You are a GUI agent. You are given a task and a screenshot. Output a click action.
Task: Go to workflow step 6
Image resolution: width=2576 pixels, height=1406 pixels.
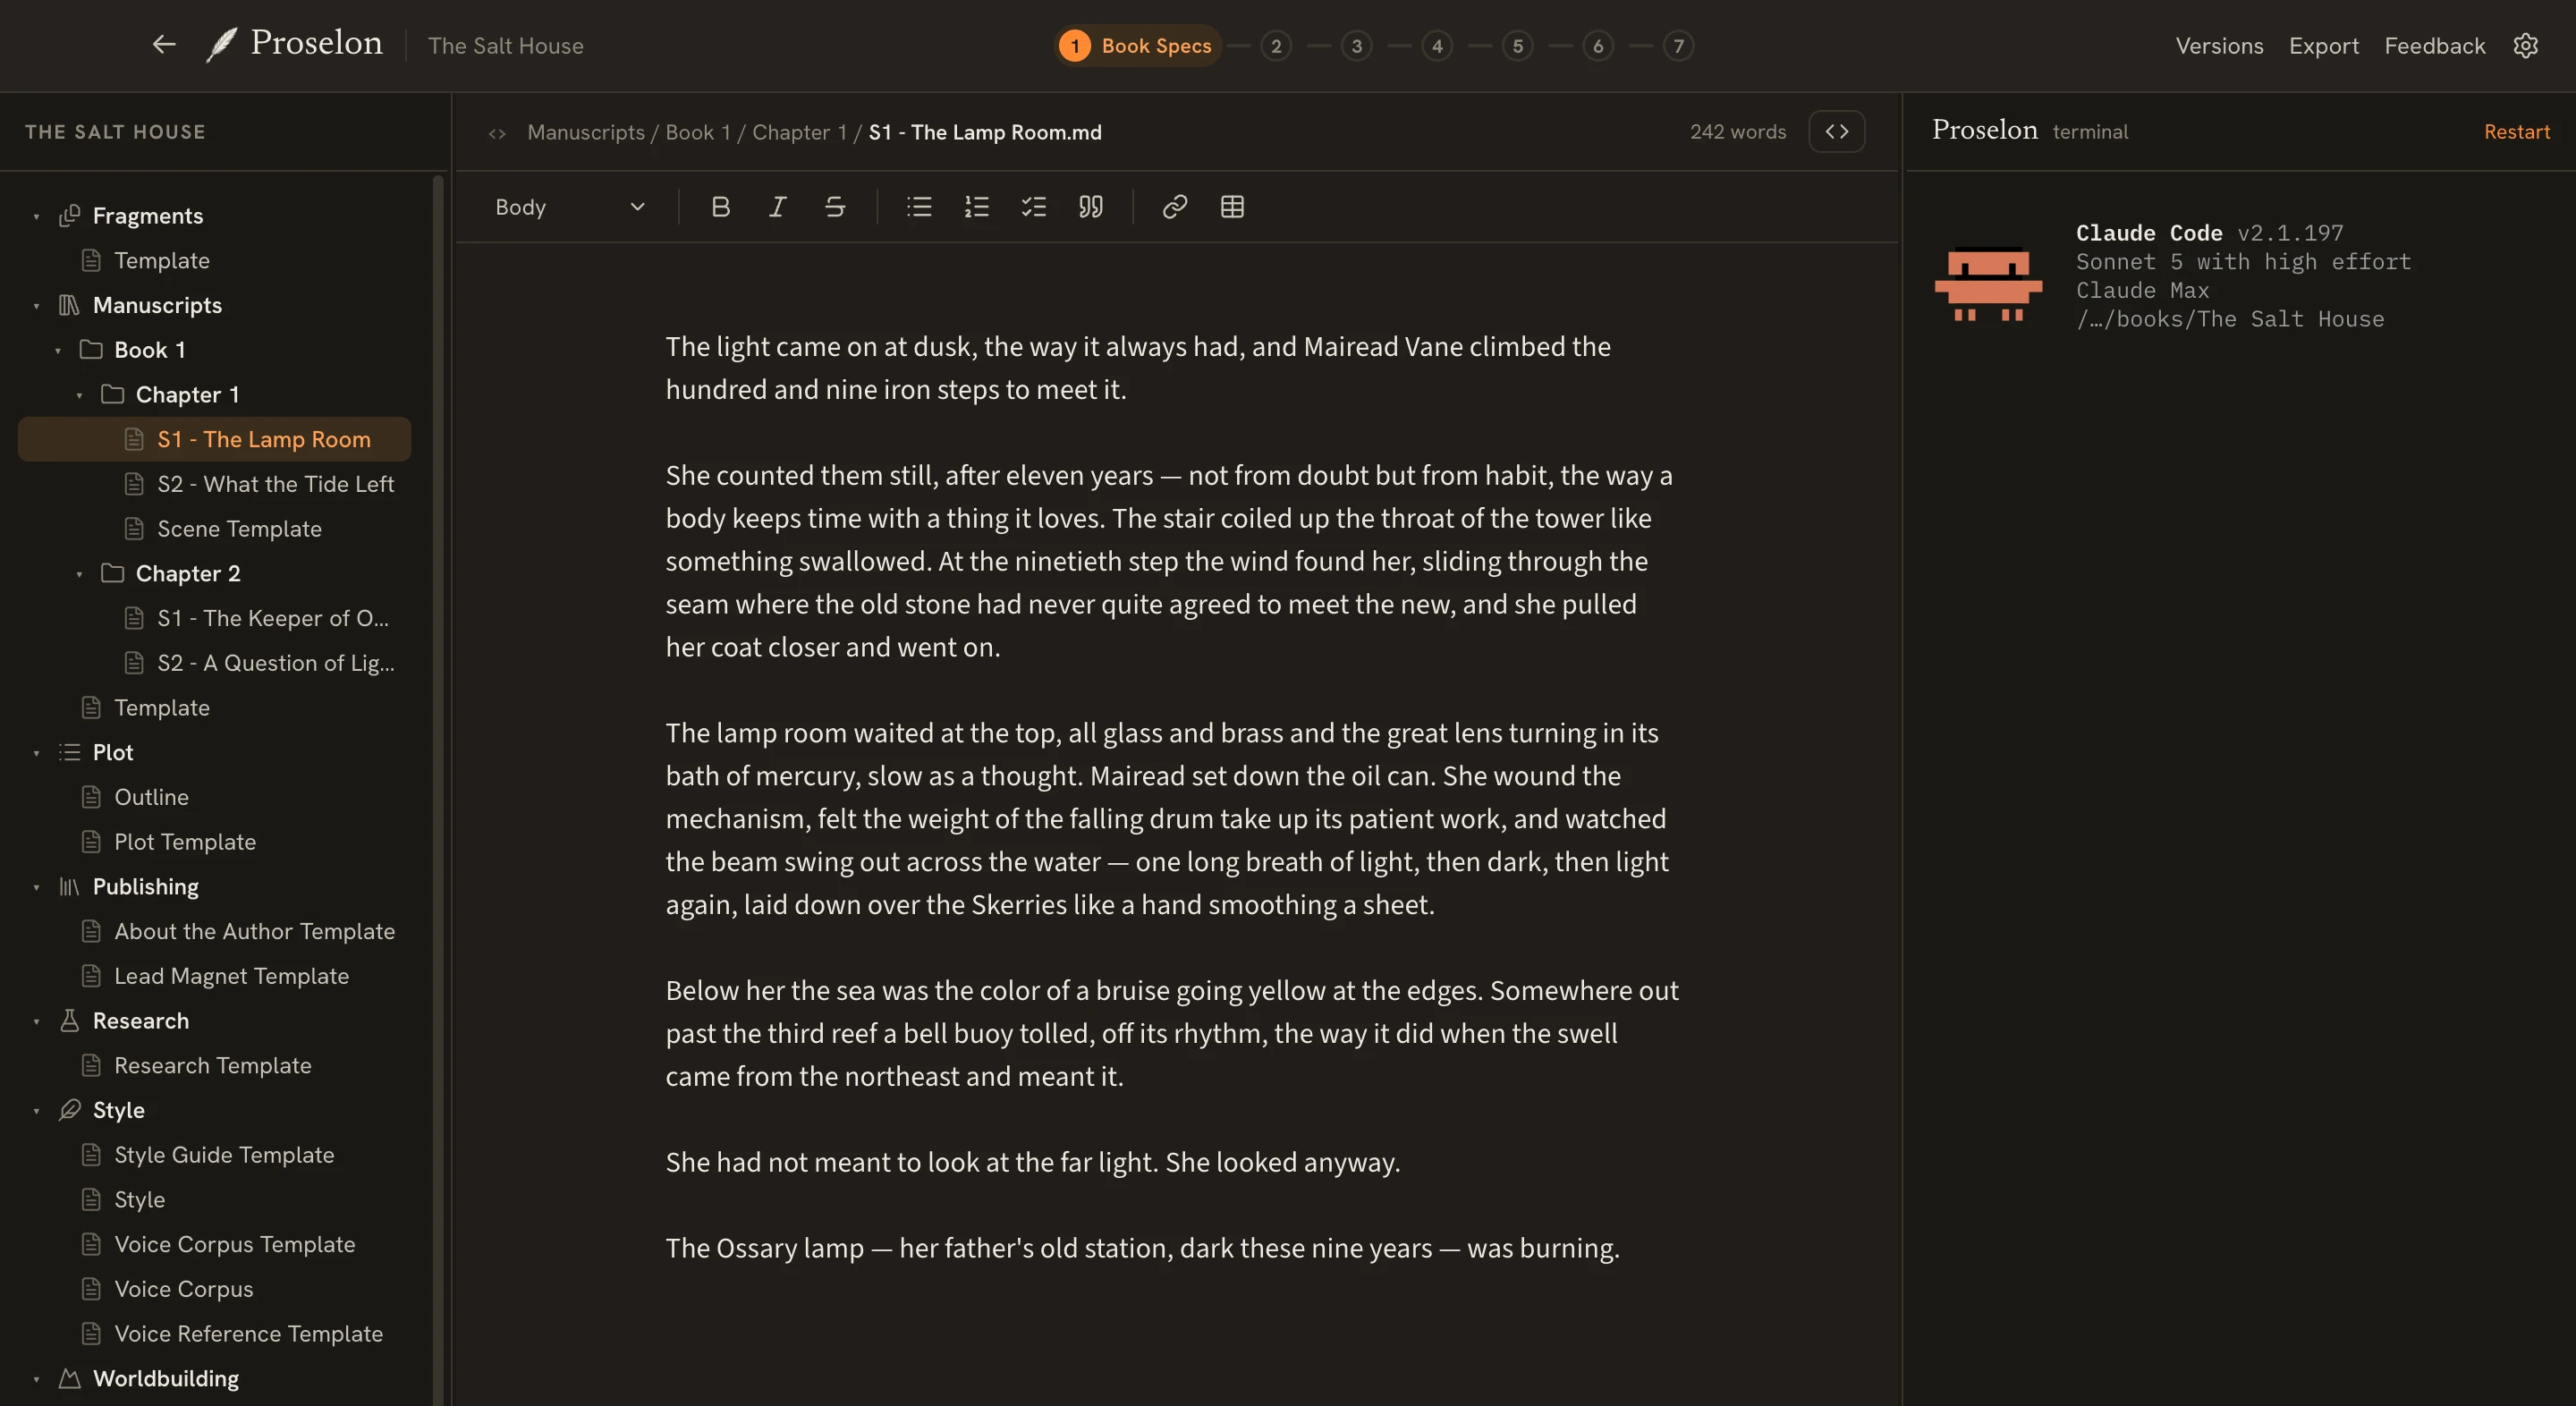[x=1598, y=46]
